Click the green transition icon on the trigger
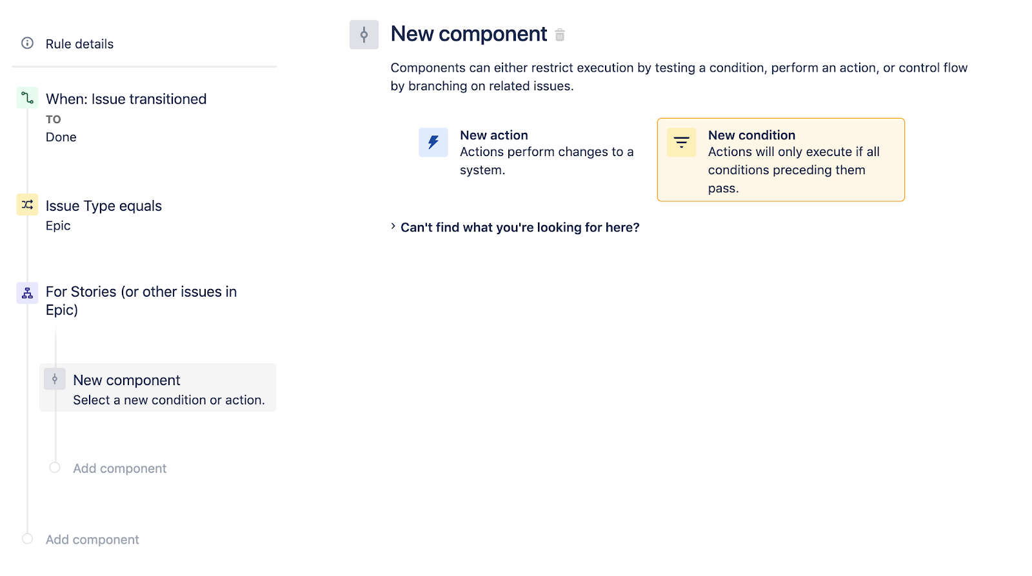Viewport: 1032px width, 576px height. coord(26,97)
